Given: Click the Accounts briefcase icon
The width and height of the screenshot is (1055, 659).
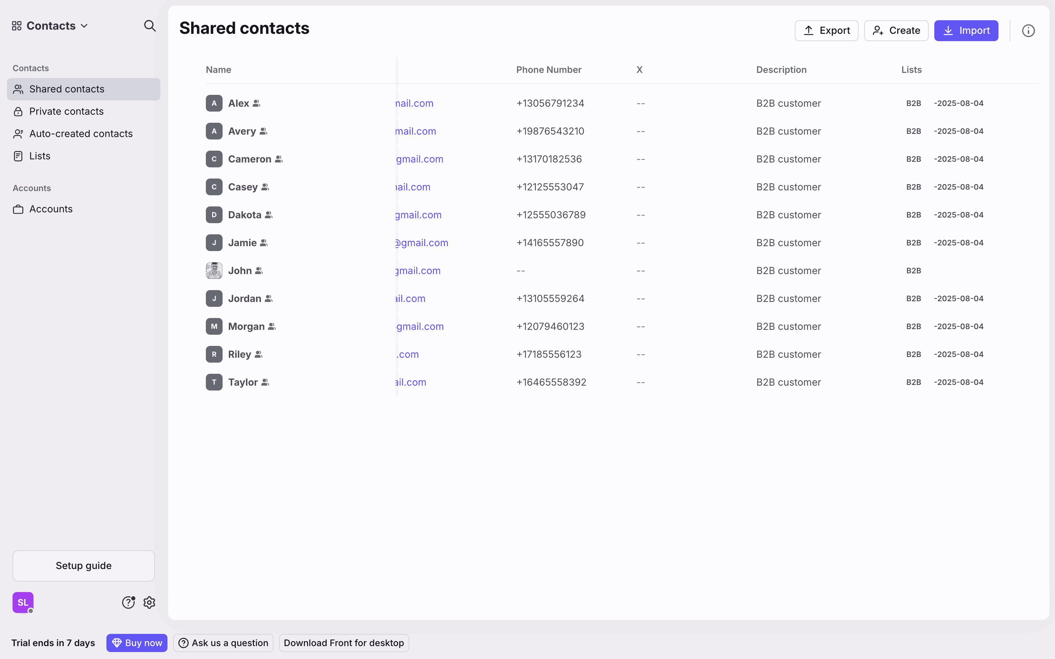Looking at the screenshot, I should click(18, 209).
